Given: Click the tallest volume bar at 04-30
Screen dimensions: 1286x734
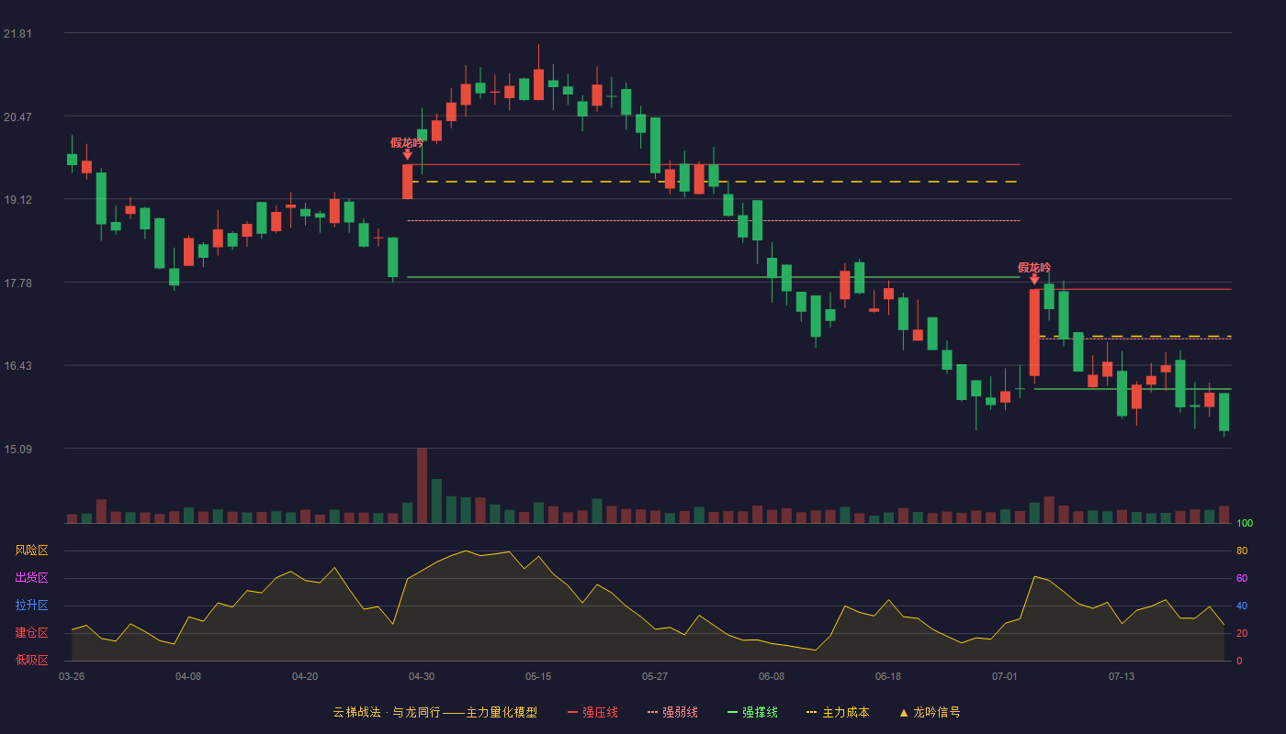Looking at the screenshot, I should pos(422,485).
